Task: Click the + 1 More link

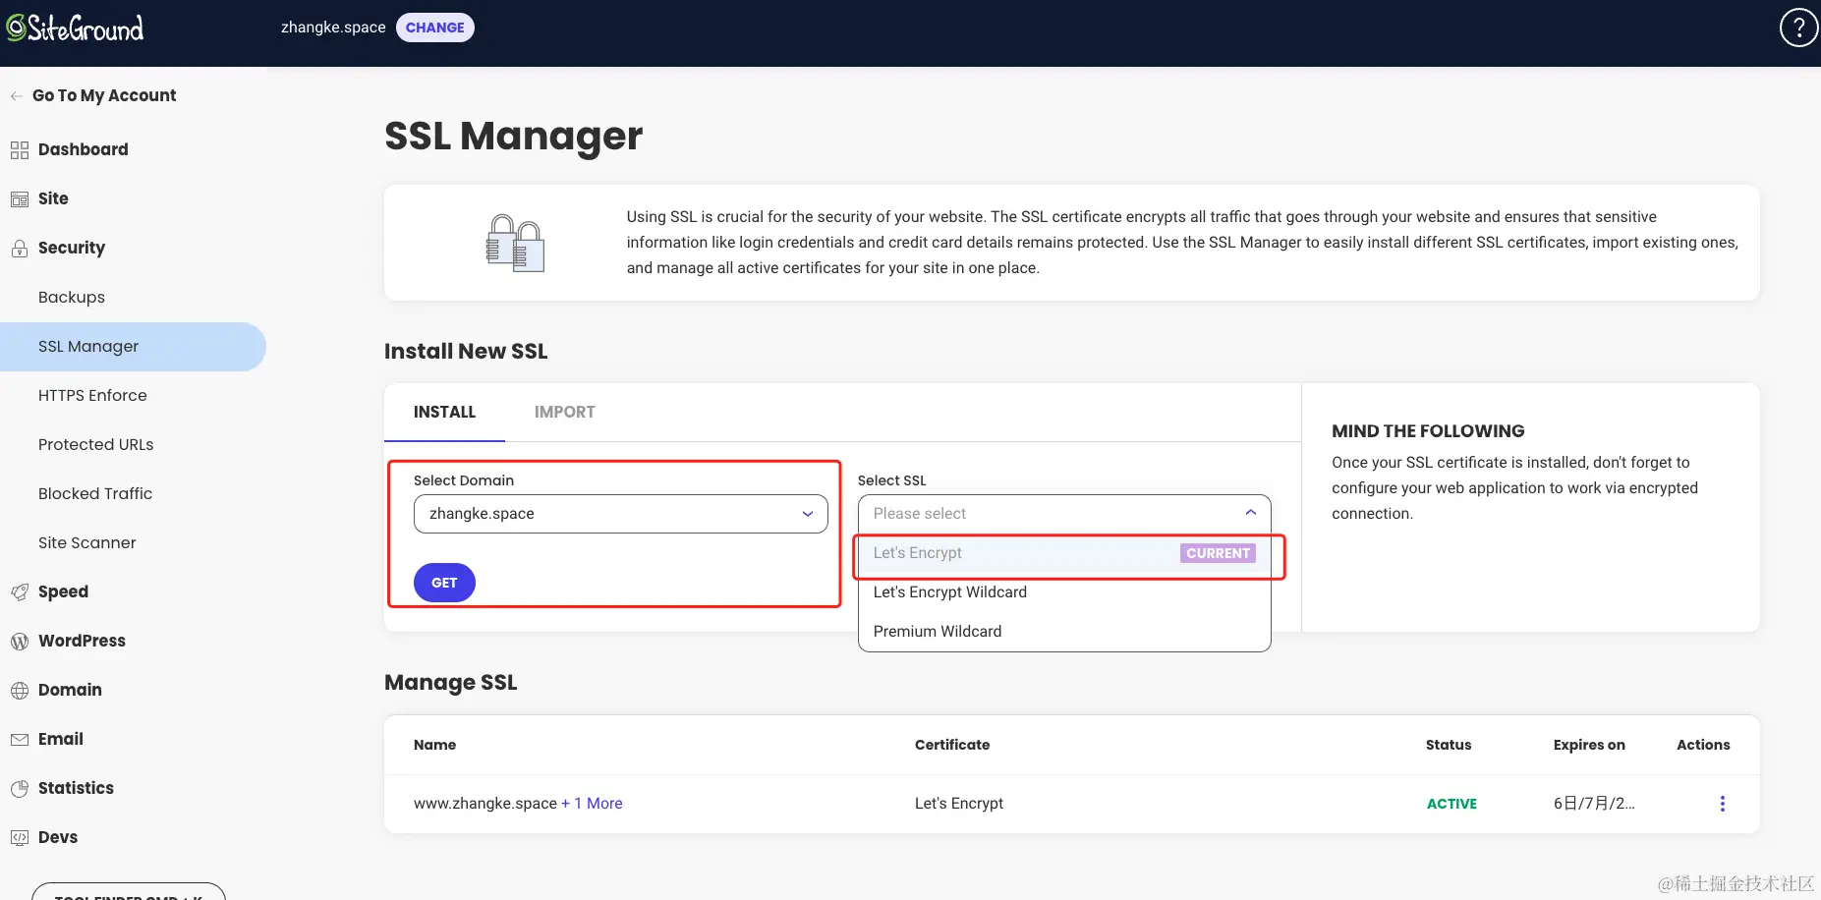Action: coord(592,804)
